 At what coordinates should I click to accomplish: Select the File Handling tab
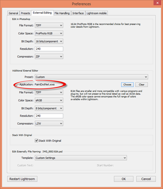[62, 13]
